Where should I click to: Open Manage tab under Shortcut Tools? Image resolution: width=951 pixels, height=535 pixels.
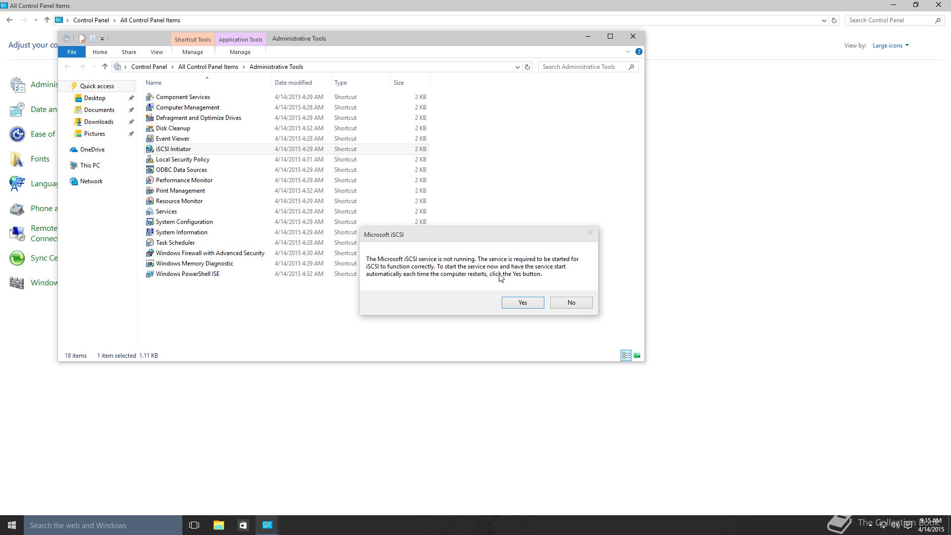(x=192, y=52)
